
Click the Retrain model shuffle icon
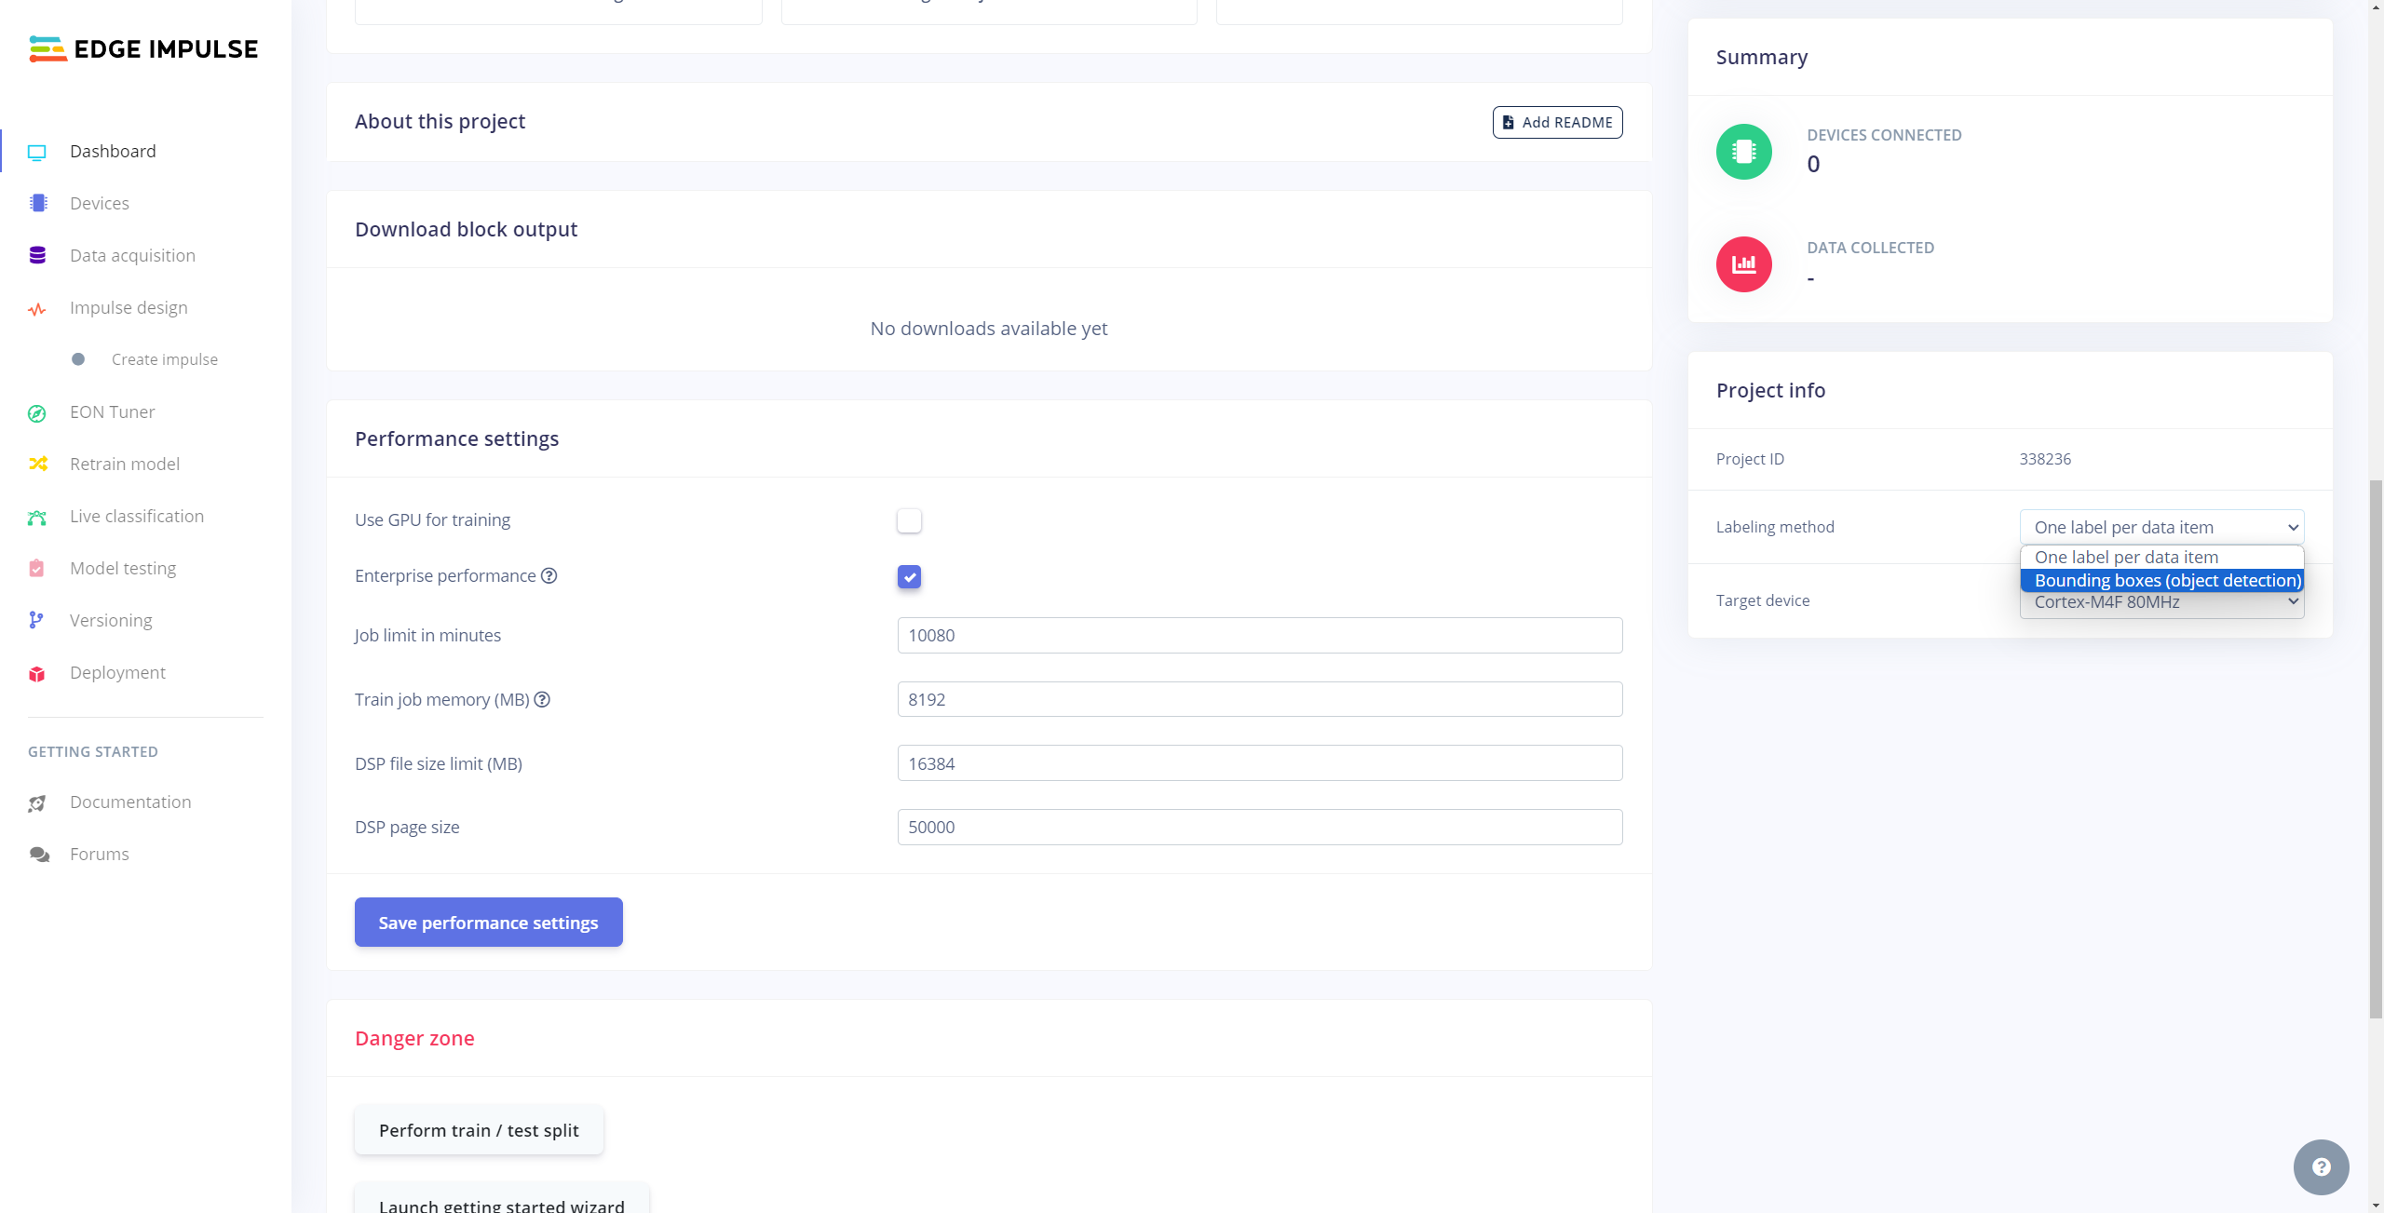(x=37, y=464)
